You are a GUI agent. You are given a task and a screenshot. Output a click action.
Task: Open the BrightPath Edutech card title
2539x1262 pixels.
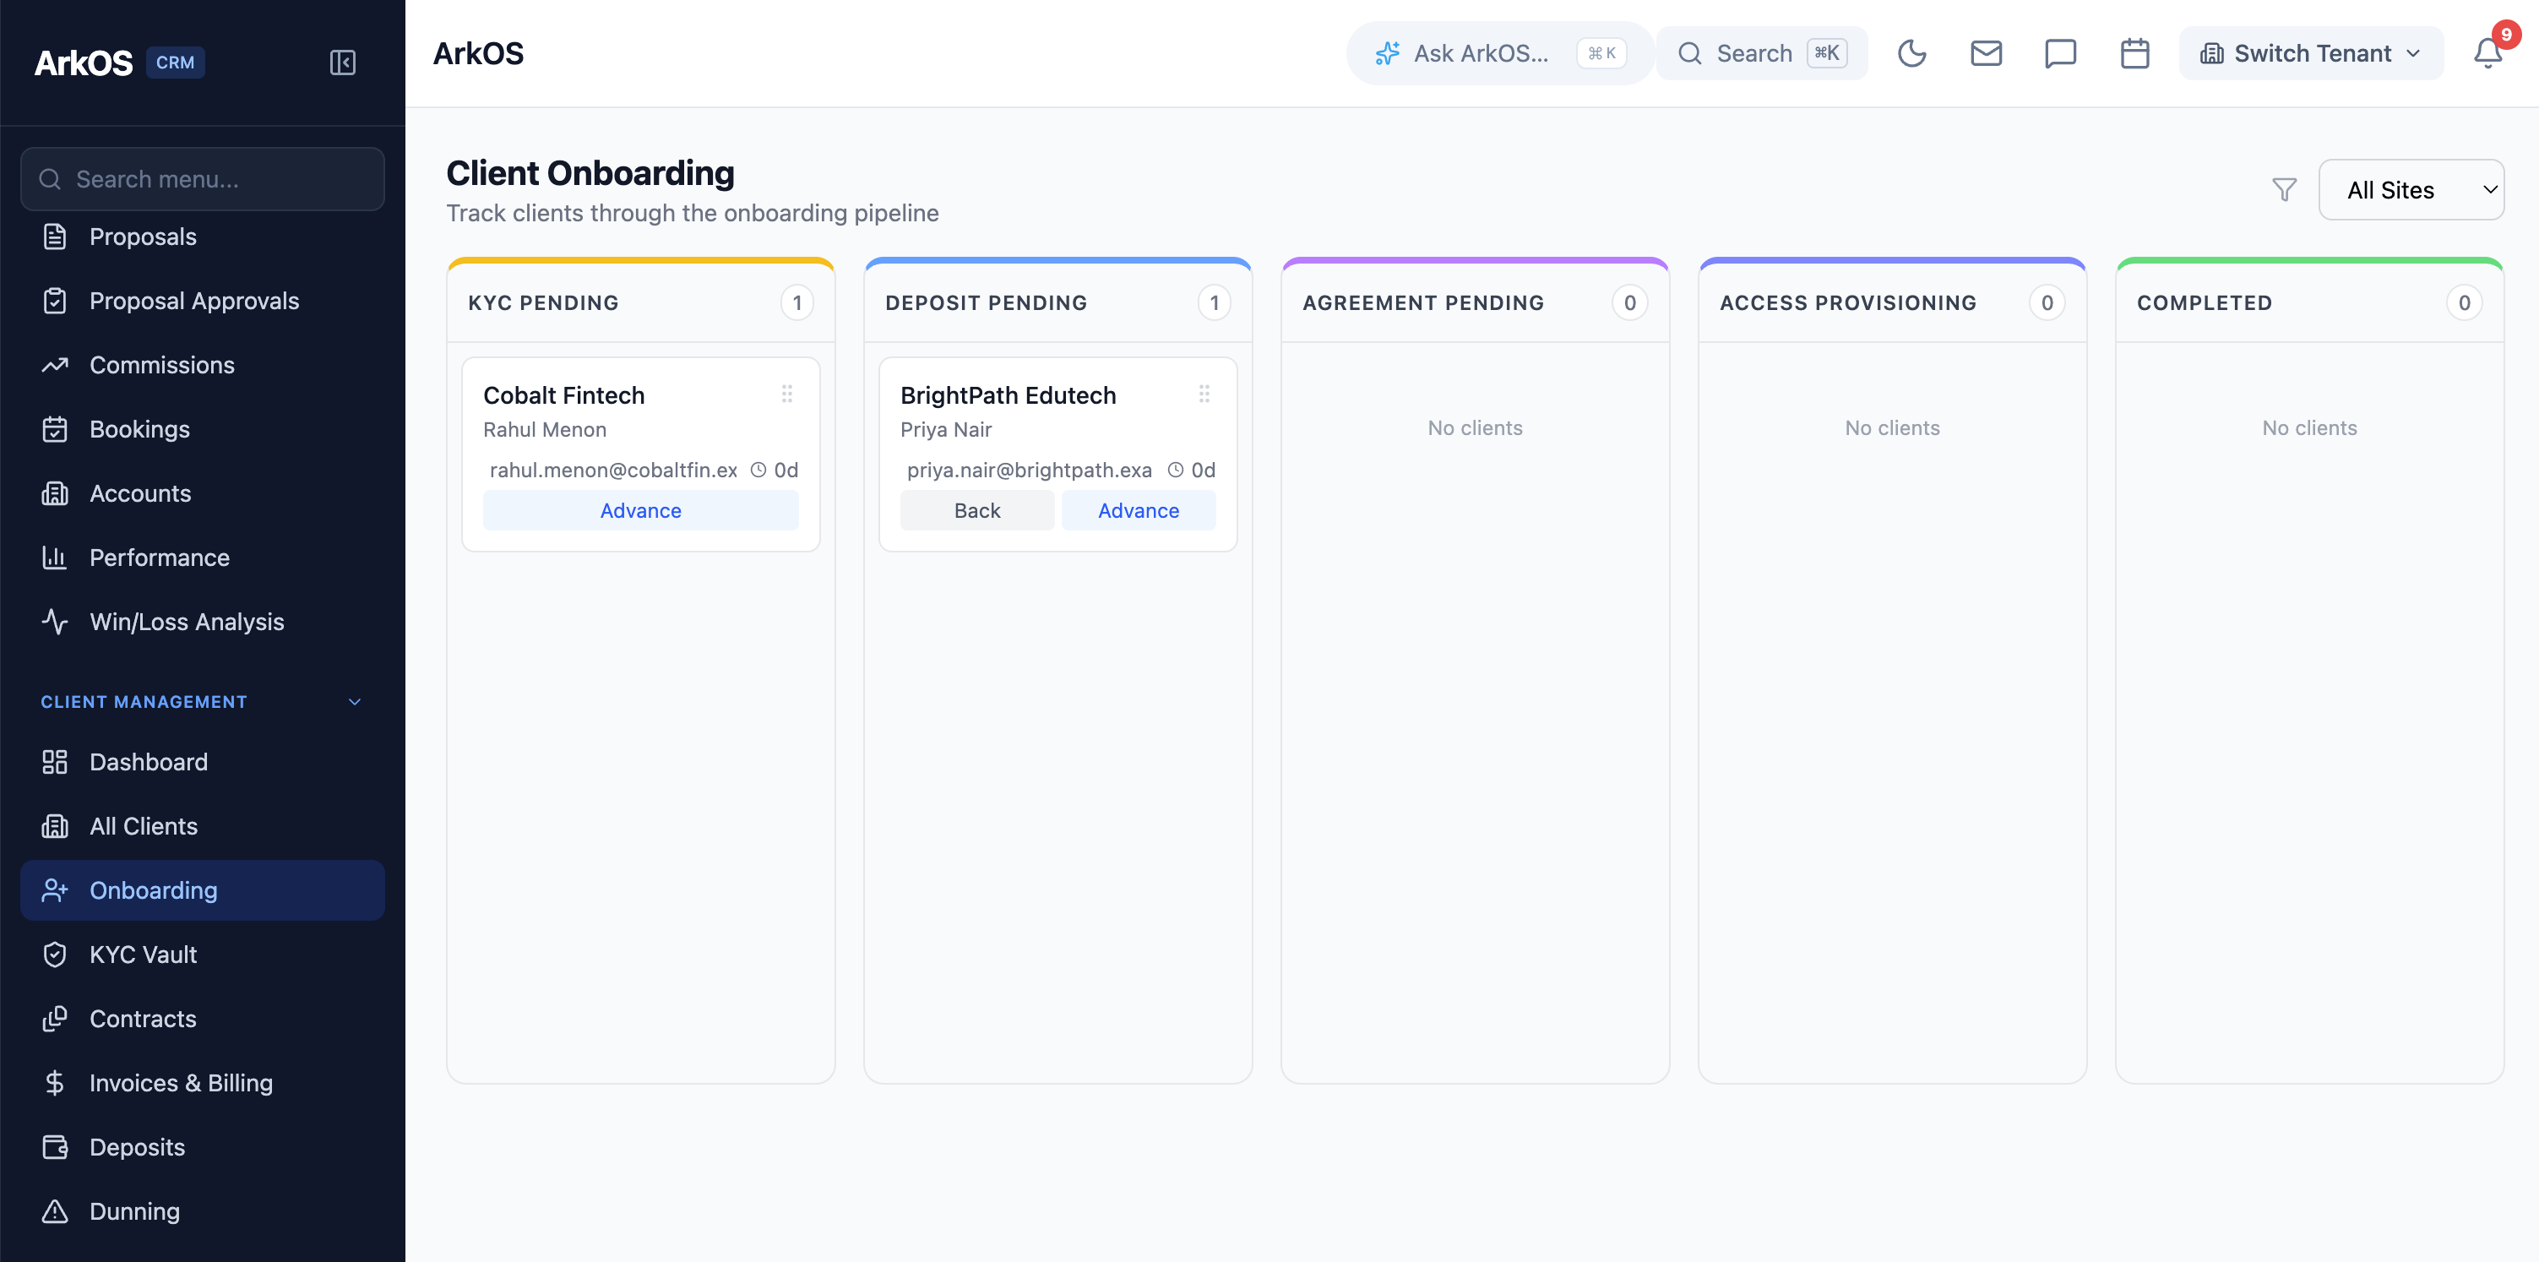1008,395
